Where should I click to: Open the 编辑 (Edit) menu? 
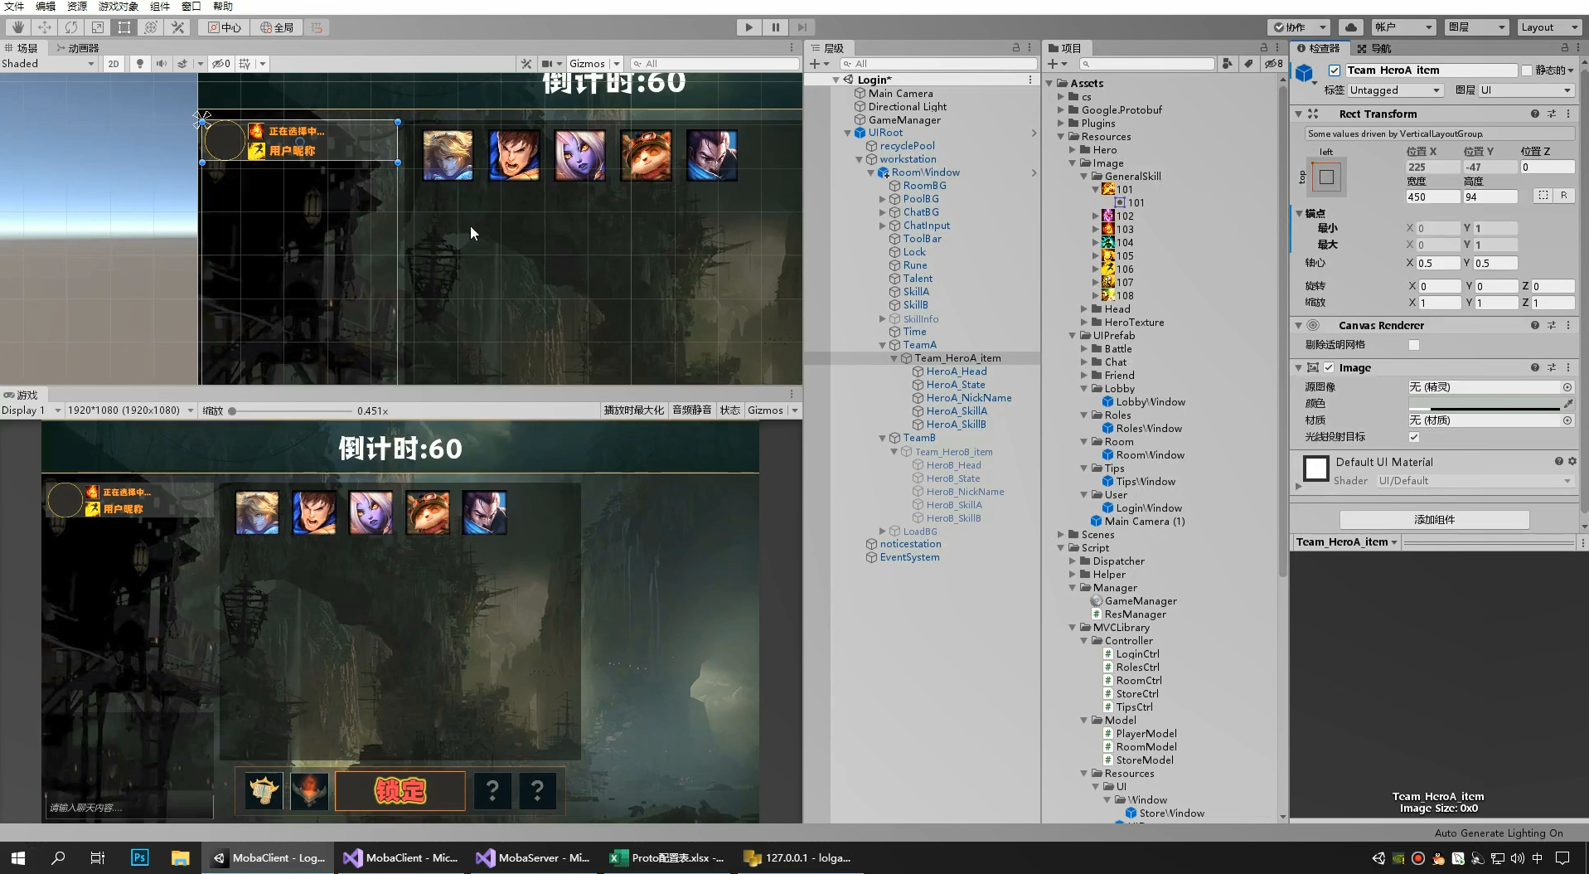[46, 7]
